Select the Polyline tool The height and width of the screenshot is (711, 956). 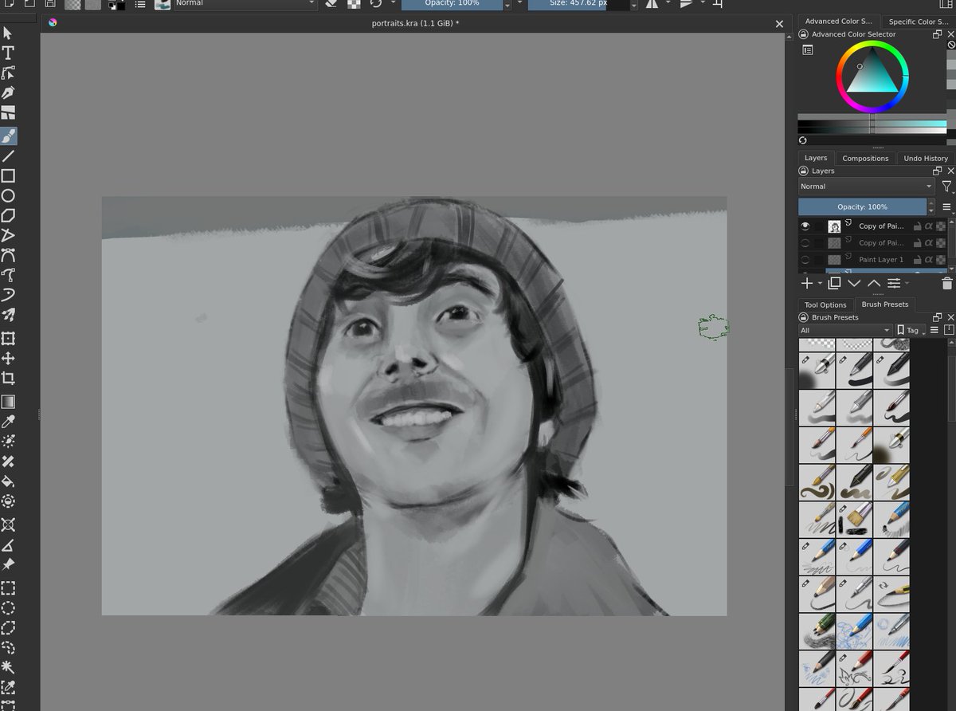[8, 236]
